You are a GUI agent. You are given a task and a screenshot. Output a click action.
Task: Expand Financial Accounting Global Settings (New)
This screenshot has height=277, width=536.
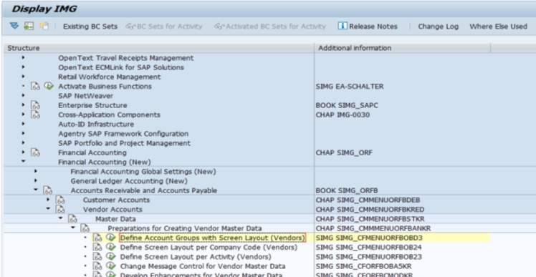(36, 171)
